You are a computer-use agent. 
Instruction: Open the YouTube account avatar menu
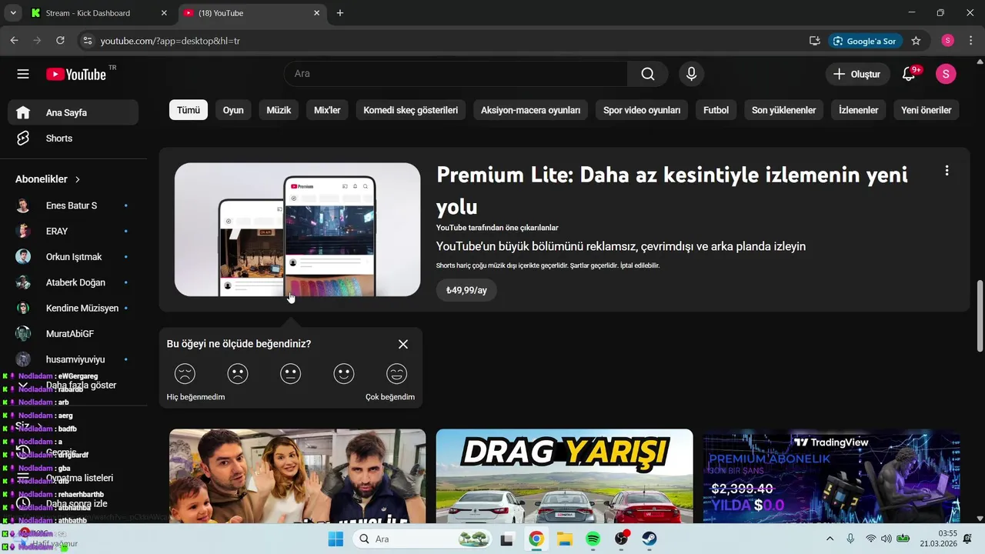pyautogui.click(x=946, y=74)
